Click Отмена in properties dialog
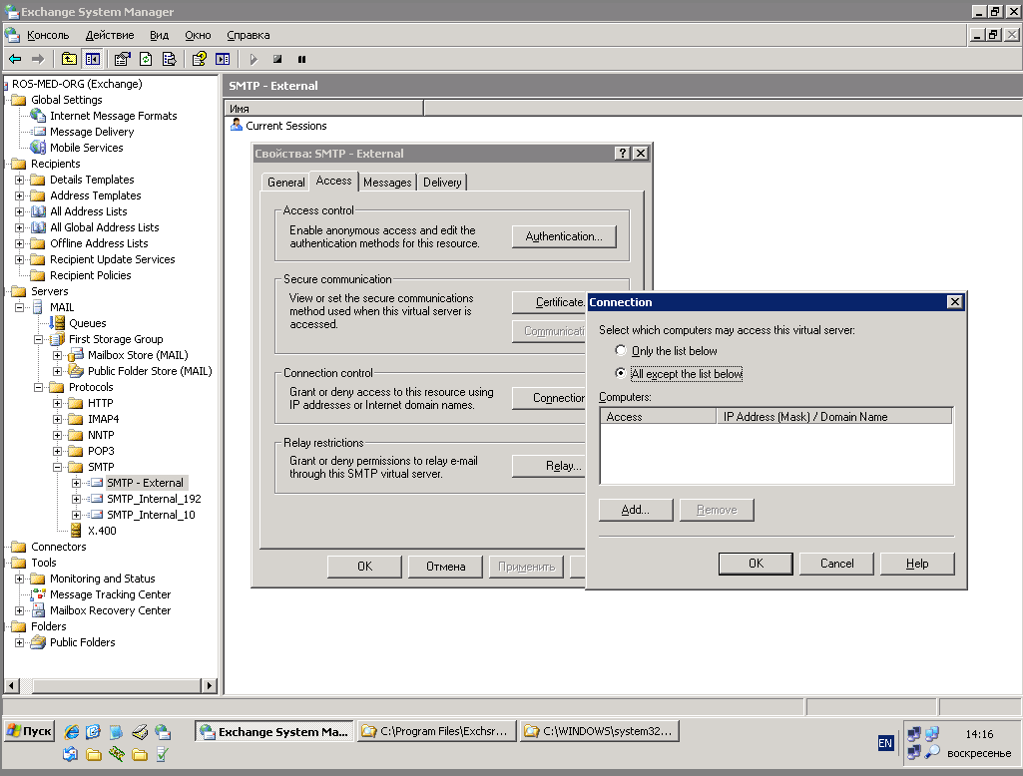This screenshot has height=776, width=1023. click(x=445, y=567)
